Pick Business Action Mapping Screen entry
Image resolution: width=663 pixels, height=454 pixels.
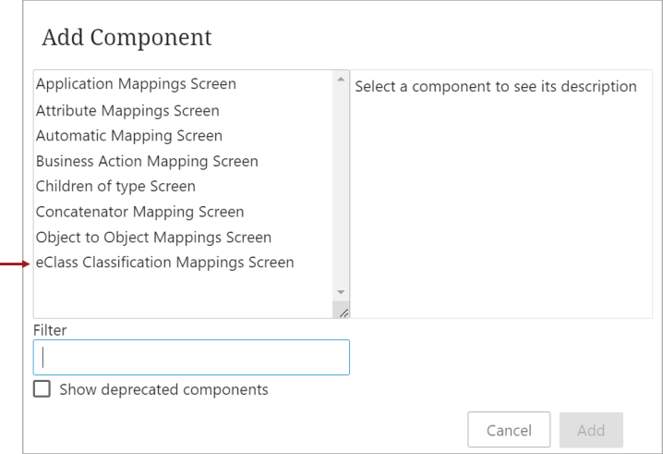147,162
